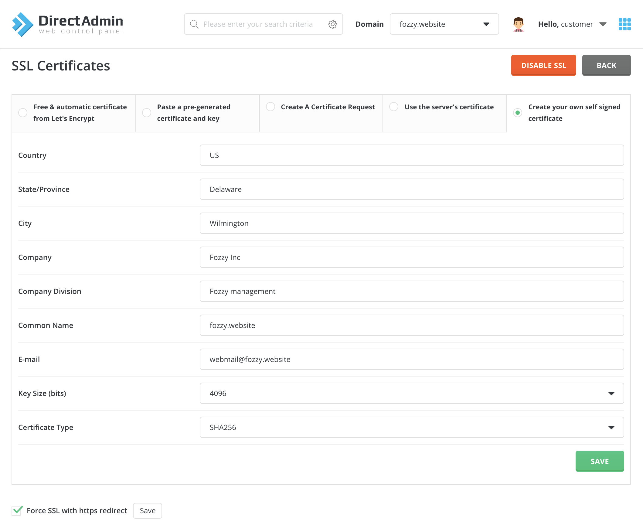Open the blue apps grid menu

coord(624,24)
